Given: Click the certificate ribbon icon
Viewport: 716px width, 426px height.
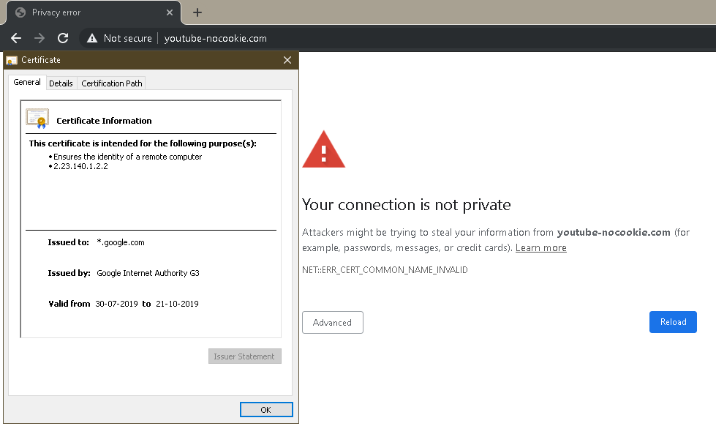Looking at the screenshot, I should (x=37, y=119).
